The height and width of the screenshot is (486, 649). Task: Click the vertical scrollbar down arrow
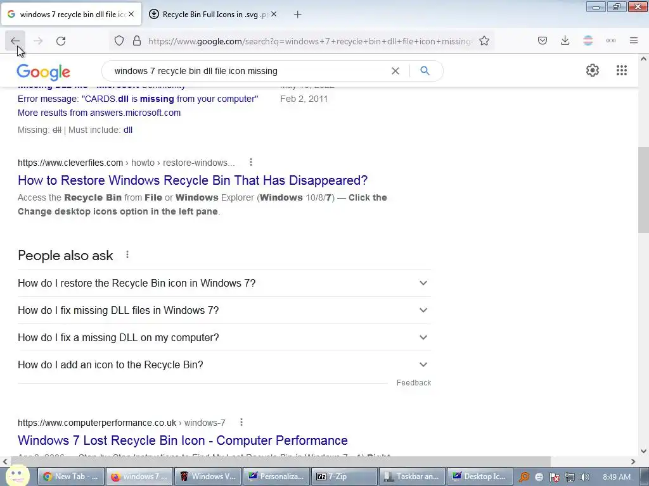[643, 451]
